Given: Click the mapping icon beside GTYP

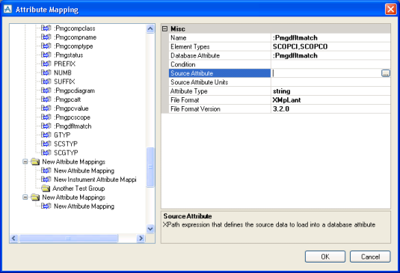Looking at the screenshot, I should tap(46, 135).
